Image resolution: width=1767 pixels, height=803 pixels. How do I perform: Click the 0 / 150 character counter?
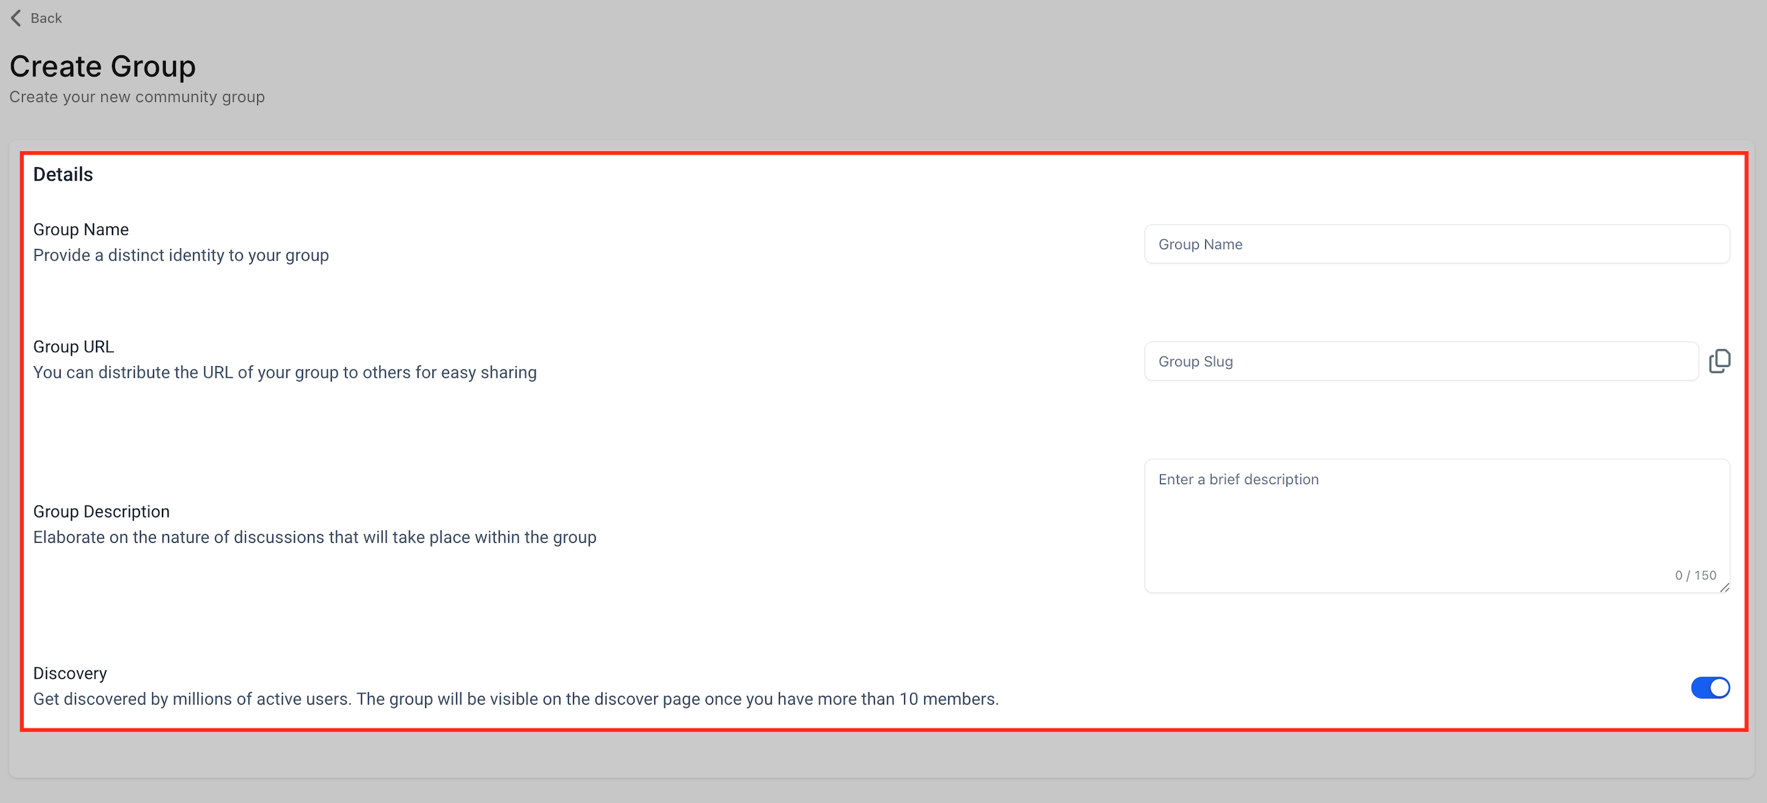pos(1695,575)
